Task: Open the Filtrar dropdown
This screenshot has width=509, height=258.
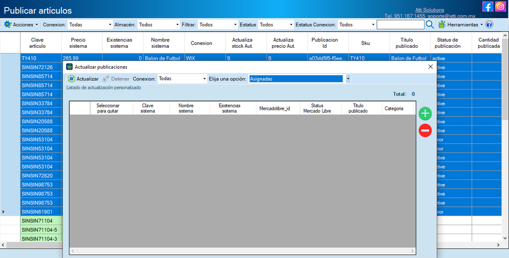Action: pos(218,24)
